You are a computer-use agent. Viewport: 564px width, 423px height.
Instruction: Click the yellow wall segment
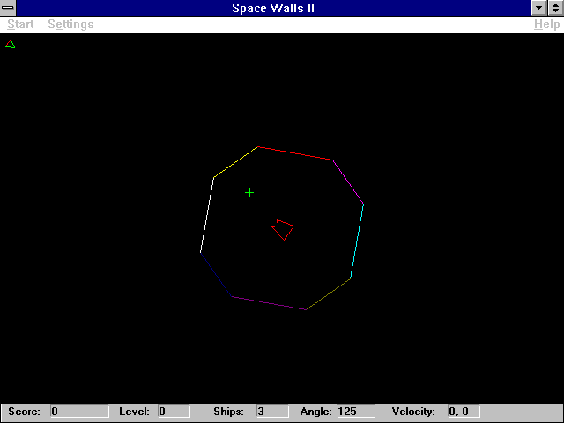pos(235,162)
